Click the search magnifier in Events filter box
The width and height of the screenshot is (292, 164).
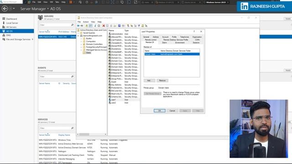[x=73, y=77]
